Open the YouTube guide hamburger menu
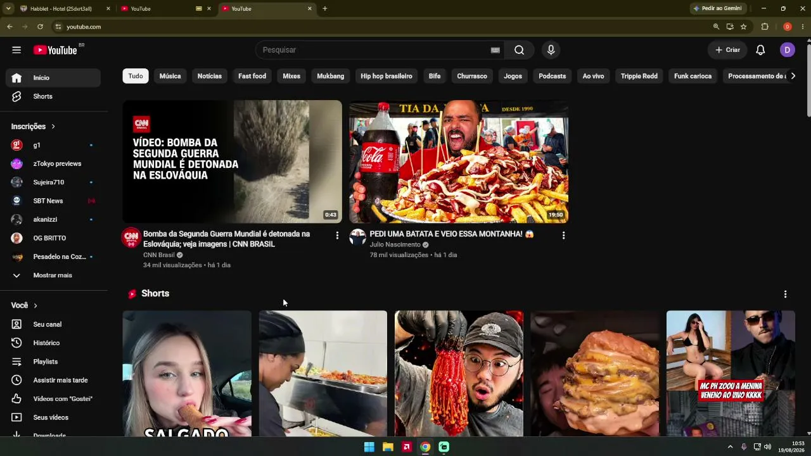 [16, 50]
